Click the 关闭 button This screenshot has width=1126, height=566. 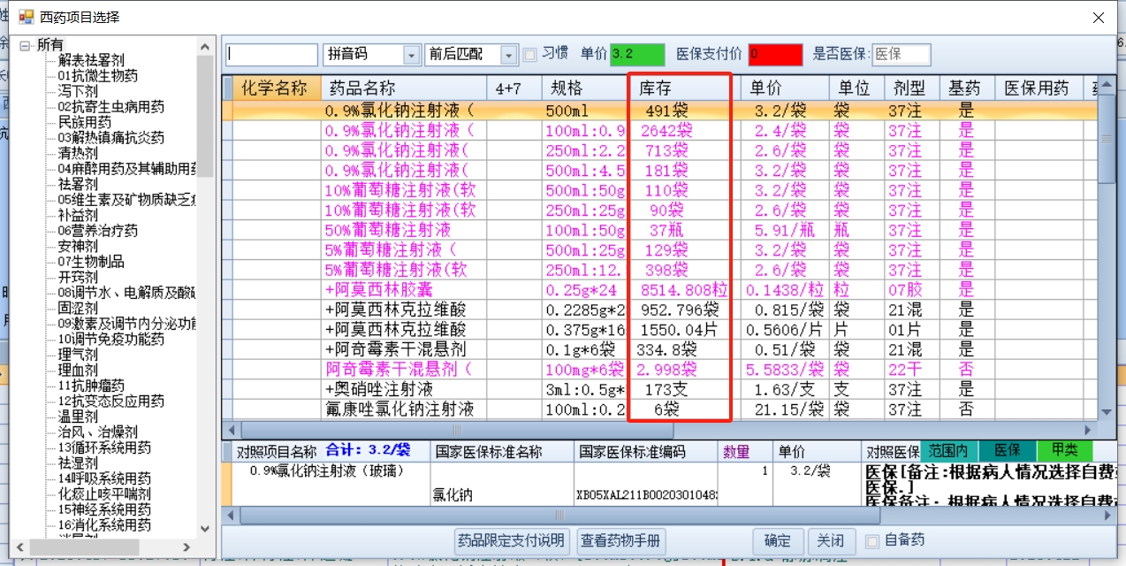(831, 540)
